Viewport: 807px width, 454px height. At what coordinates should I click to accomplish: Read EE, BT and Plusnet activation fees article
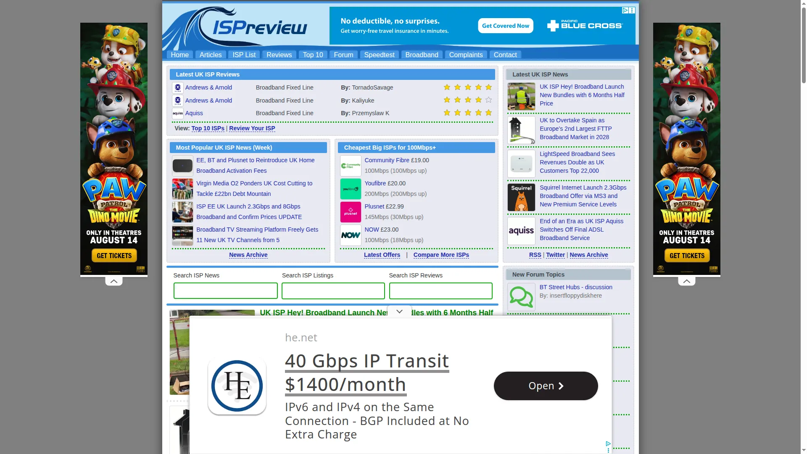coord(256,166)
